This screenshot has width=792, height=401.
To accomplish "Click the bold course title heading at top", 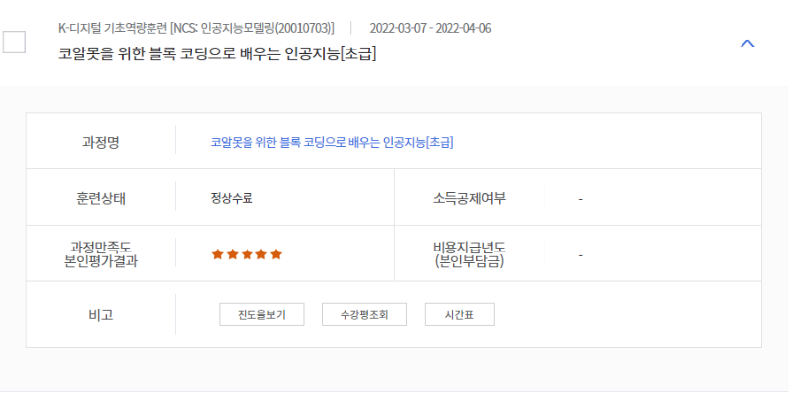I will 218,53.
